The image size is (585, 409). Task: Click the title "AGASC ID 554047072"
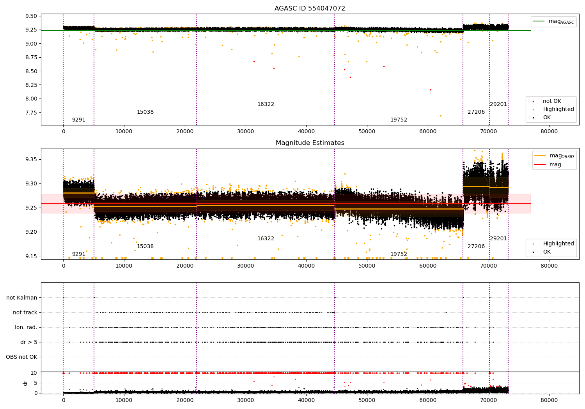[x=310, y=9]
